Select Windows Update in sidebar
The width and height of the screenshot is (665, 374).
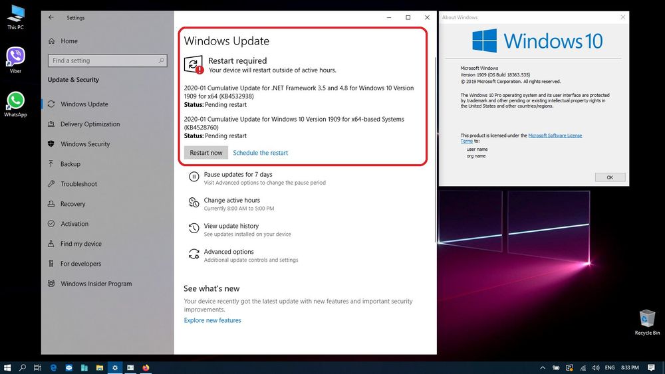pos(84,104)
